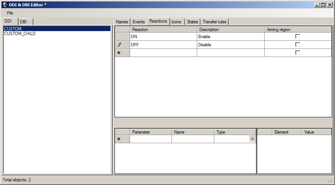Click the Arming region column header
This screenshot has width=335, height=185.
(298, 30)
